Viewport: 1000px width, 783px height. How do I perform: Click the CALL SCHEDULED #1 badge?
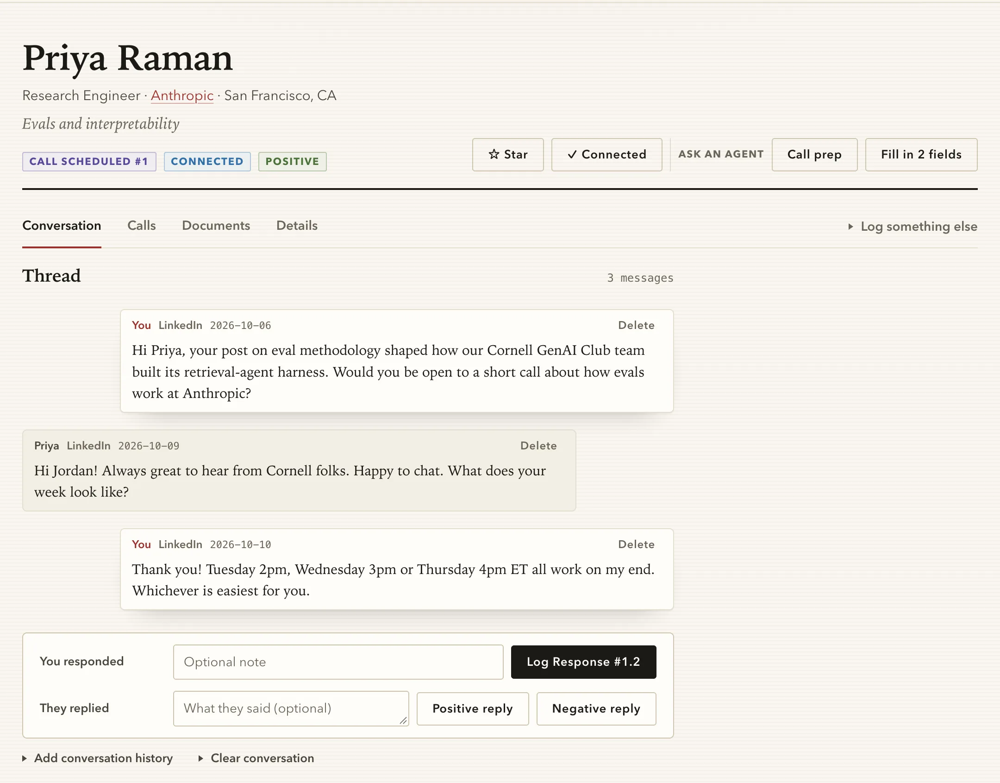pyautogui.click(x=89, y=162)
